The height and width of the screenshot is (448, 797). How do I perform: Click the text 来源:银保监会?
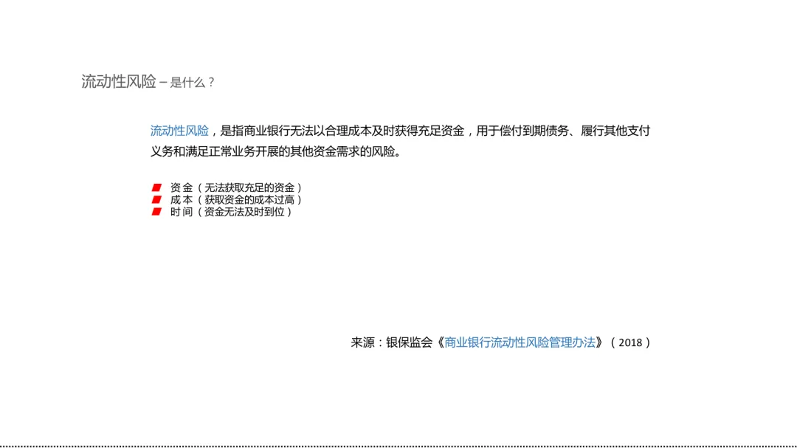(x=391, y=342)
